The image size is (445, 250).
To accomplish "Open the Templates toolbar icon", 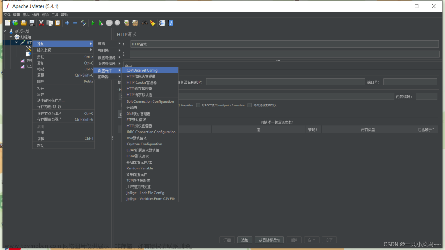I will point(15,23).
